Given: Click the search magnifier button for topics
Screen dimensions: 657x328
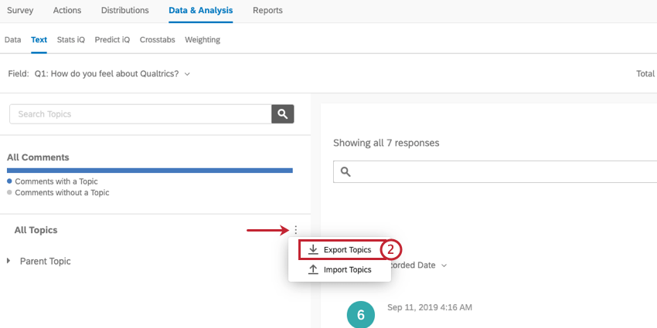Looking at the screenshot, I should 283,114.
